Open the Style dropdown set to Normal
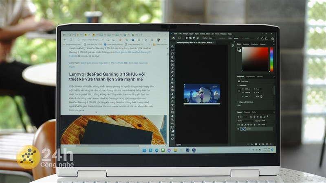This screenshot has height=183, width=326. [x=238, y=38]
